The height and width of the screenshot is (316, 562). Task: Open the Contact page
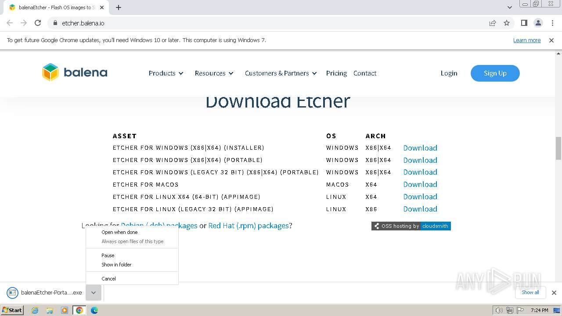(x=365, y=73)
